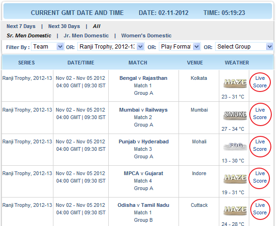Click the Indore venue cell
The image size is (276, 226).
pyautogui.click(x=199, y=173)
